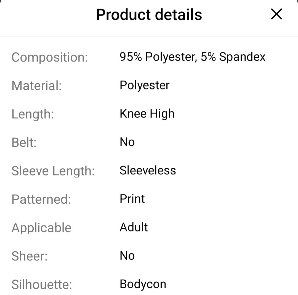Tap the Material label
298x295 pixels.
point(36,86)
